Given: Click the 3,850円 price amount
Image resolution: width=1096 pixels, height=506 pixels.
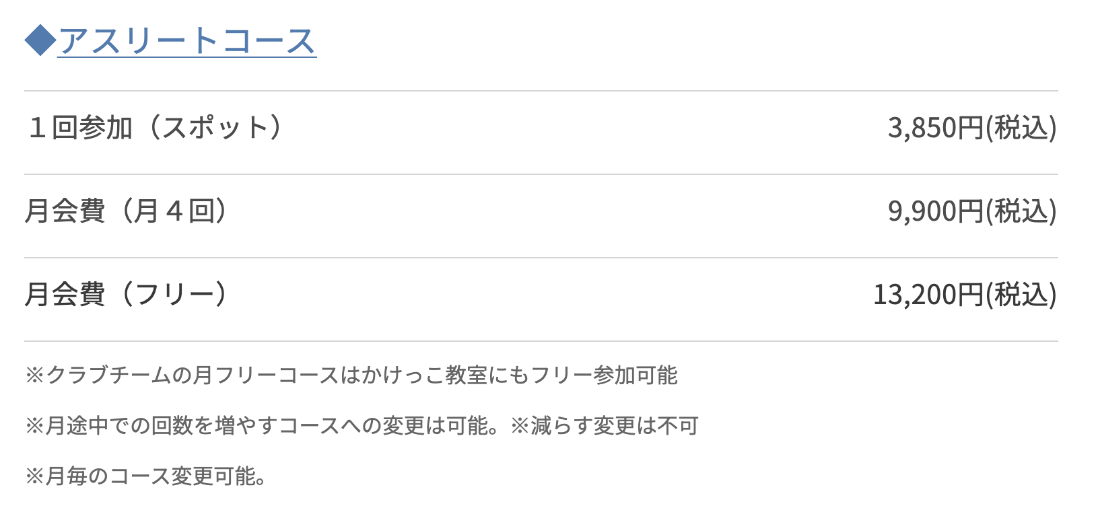Looking at the screenshot, I should (x=936, y=128).
